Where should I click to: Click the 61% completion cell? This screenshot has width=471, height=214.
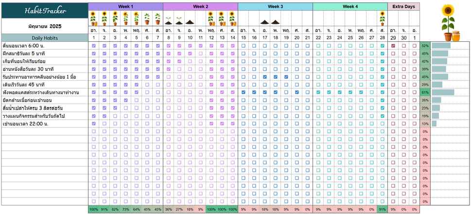(x=425, y=92)
